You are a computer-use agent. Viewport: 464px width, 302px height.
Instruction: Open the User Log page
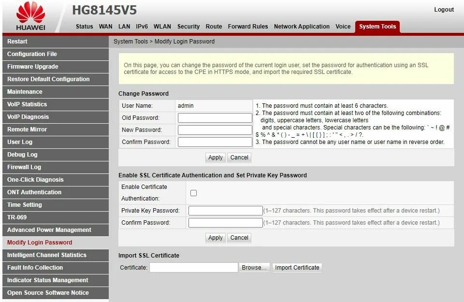tap(56, 142)
